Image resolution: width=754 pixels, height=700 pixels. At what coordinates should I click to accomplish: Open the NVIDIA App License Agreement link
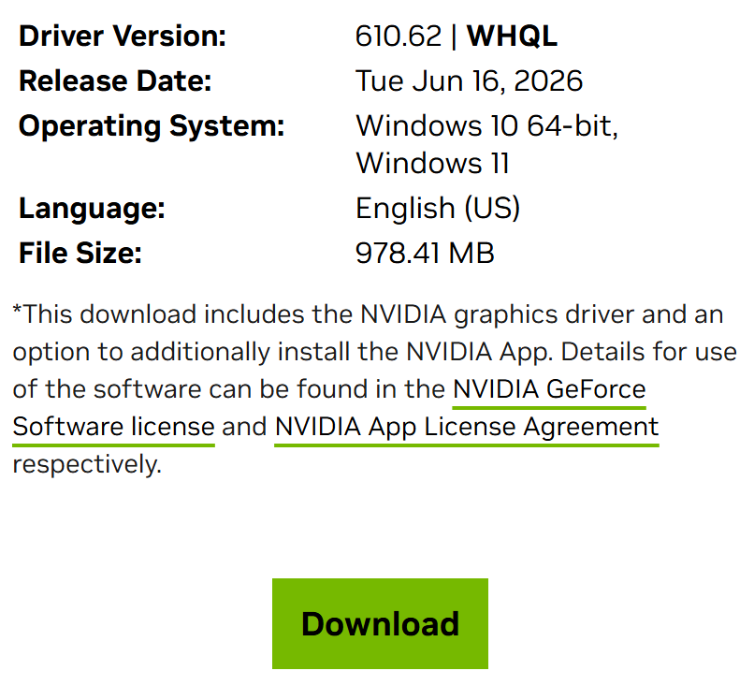click(467, 428)
